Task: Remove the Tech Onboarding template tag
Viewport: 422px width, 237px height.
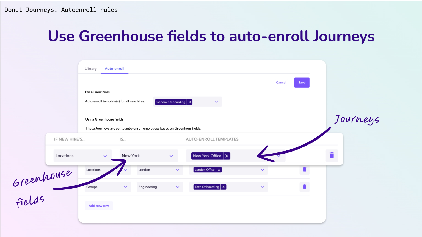Action: [224, 187]
